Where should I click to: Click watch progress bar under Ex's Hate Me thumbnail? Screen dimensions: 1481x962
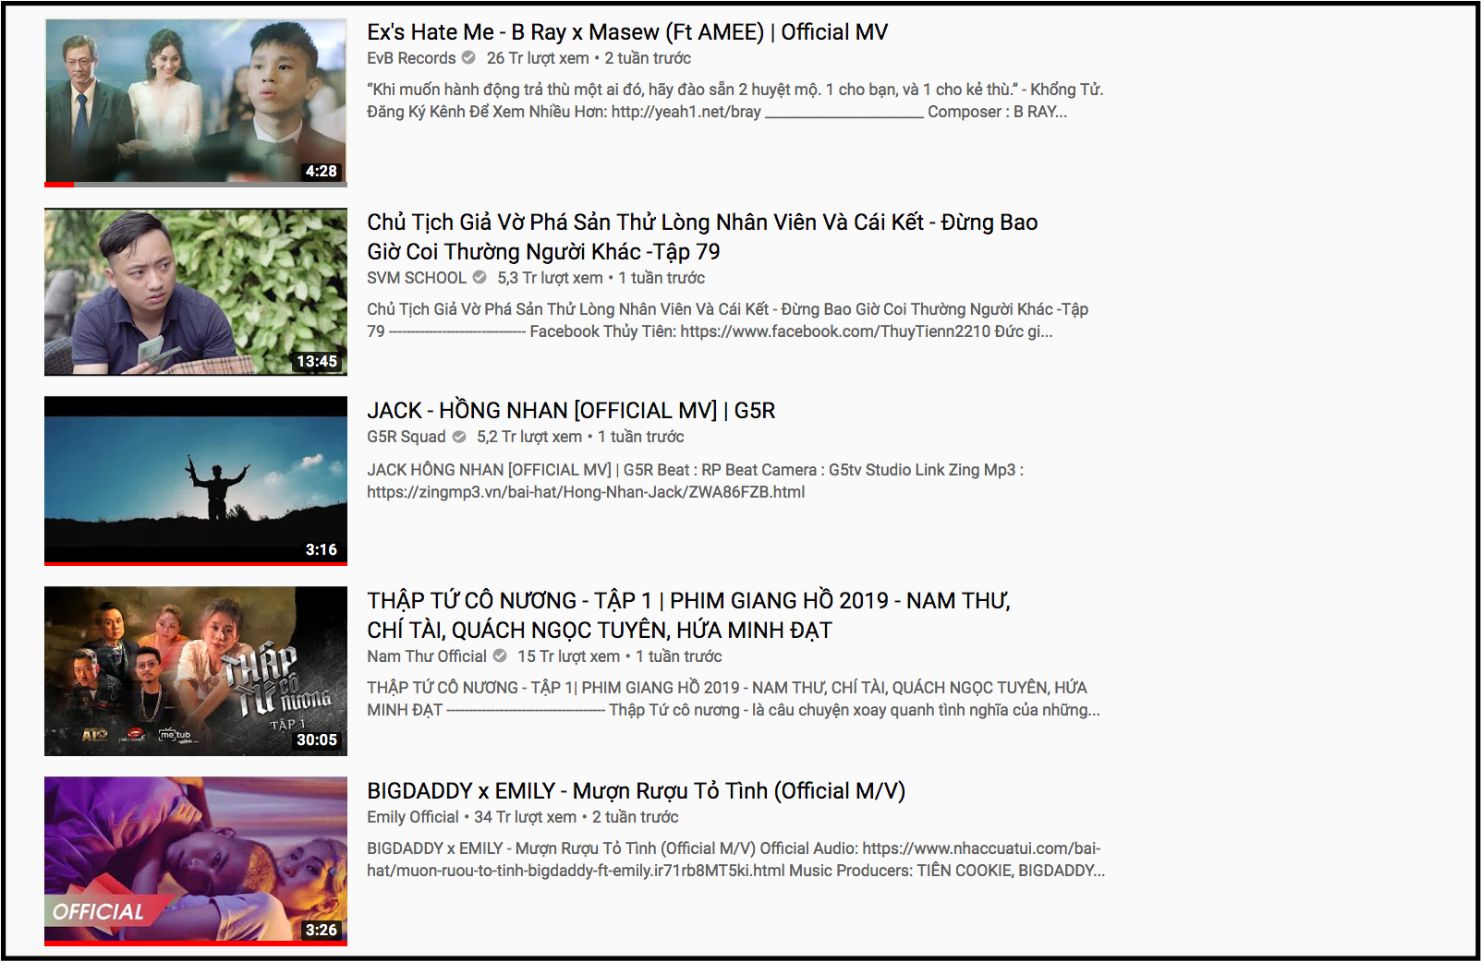point(196,185)
